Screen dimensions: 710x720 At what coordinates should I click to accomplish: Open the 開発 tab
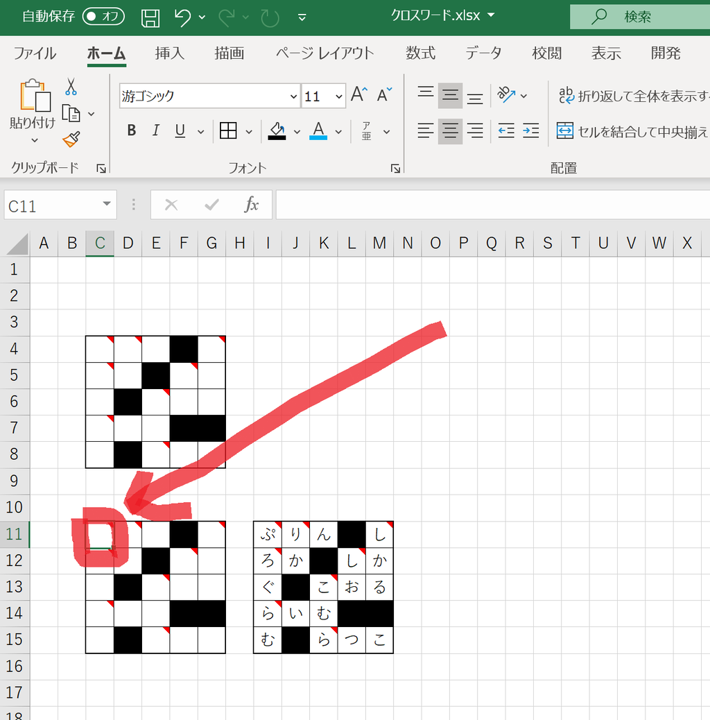pos(666,53)
